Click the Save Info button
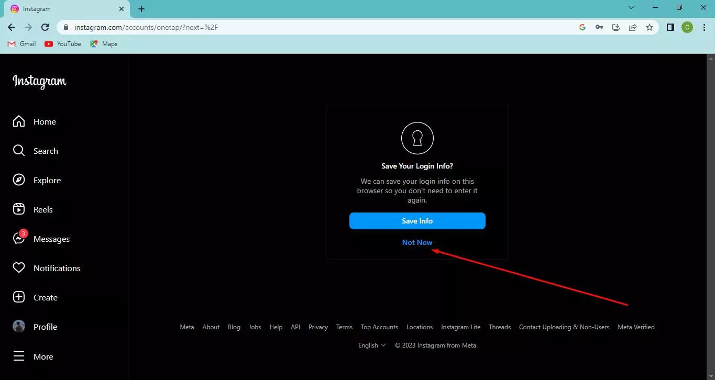This screenshot has height=380, width=715. tap(417, 221)
